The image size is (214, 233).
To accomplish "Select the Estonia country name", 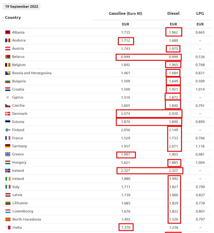I will point(18,122).
